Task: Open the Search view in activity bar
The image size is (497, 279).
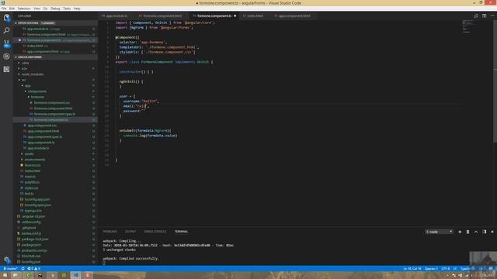Action: (x=6, y=31)
